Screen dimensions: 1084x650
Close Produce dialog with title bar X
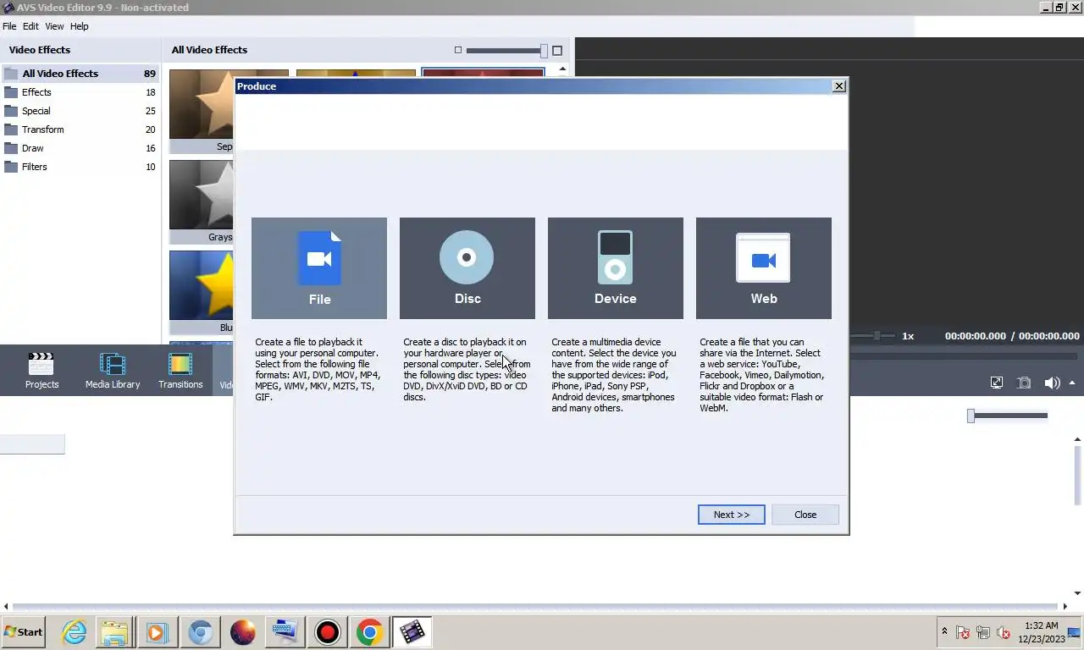tap(838, 85)
